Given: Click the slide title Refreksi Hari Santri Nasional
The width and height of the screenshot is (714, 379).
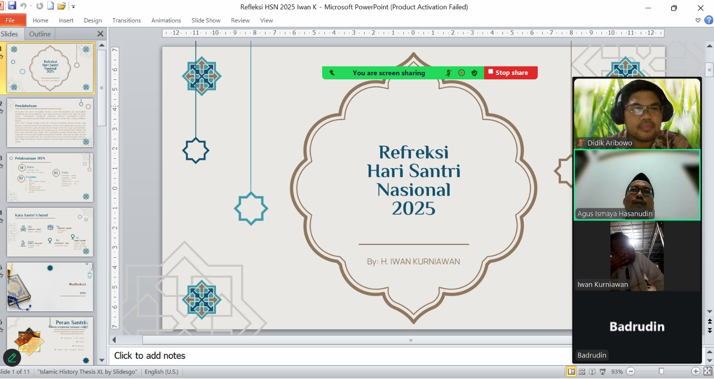Looking at the screenshot, I should [x=414, y=180].
